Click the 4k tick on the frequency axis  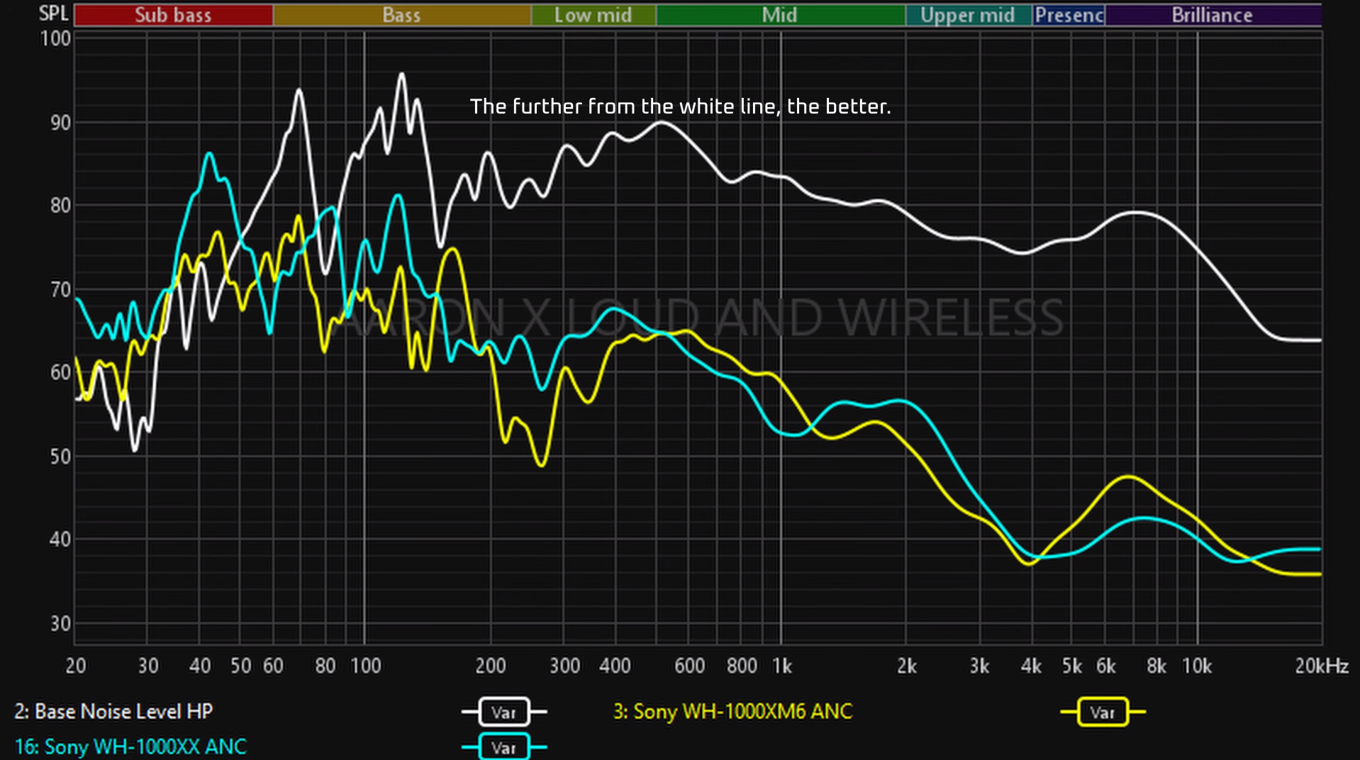[1032, 666]
